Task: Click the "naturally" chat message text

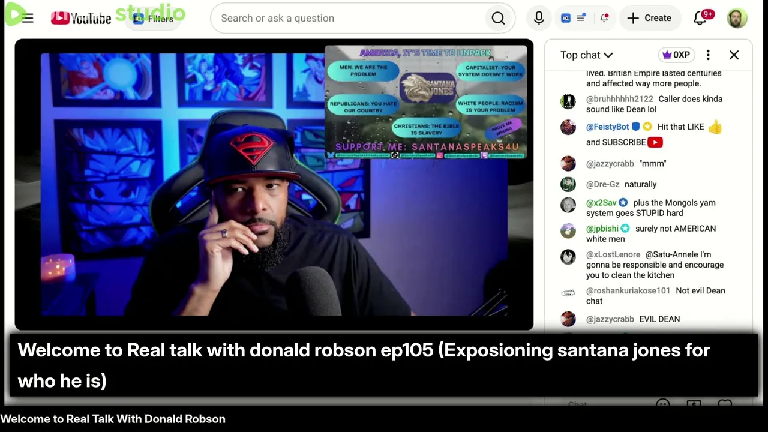Action: coord(640,184)
